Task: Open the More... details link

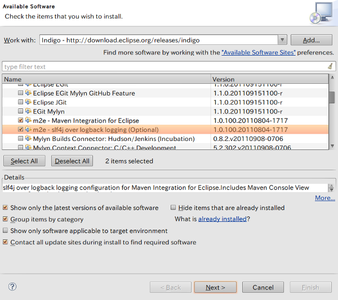Action: [x=325, y=198]
